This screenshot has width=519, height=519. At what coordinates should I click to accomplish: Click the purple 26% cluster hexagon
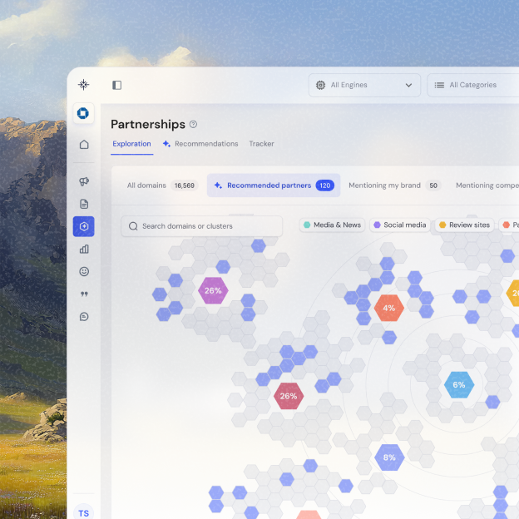point(213,290)
